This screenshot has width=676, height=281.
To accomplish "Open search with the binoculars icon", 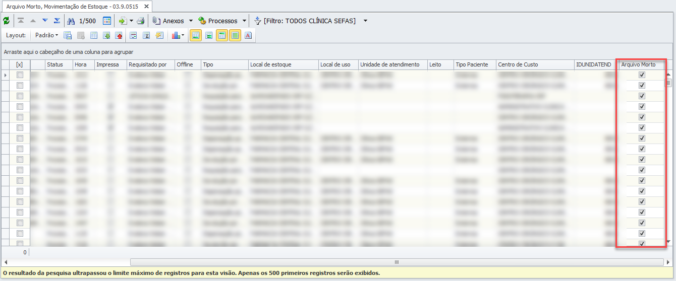I will point(71,21).
